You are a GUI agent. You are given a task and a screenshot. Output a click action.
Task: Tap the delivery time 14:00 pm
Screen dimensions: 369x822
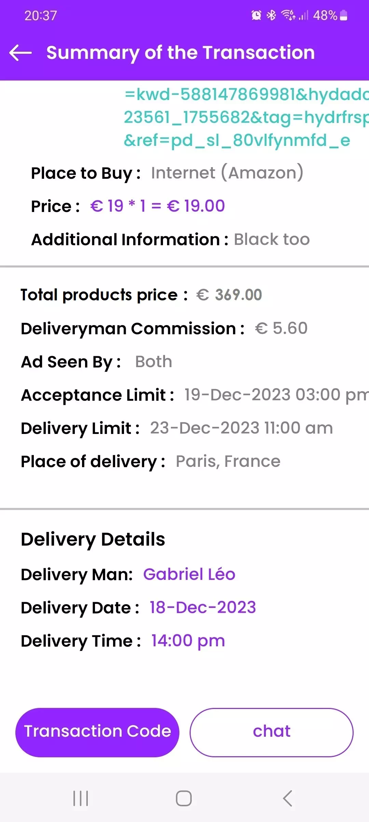(x=188, y=641)
